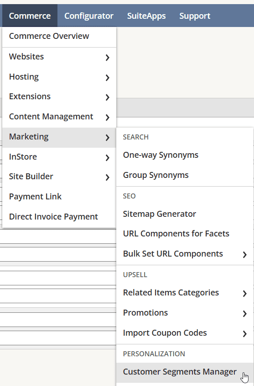Open Sitemap Generator page
This screenshot has width=254, height=386.
pos(185,214)
